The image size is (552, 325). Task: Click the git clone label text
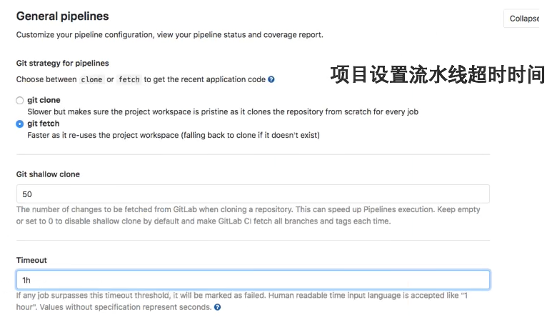pos(44,100)
